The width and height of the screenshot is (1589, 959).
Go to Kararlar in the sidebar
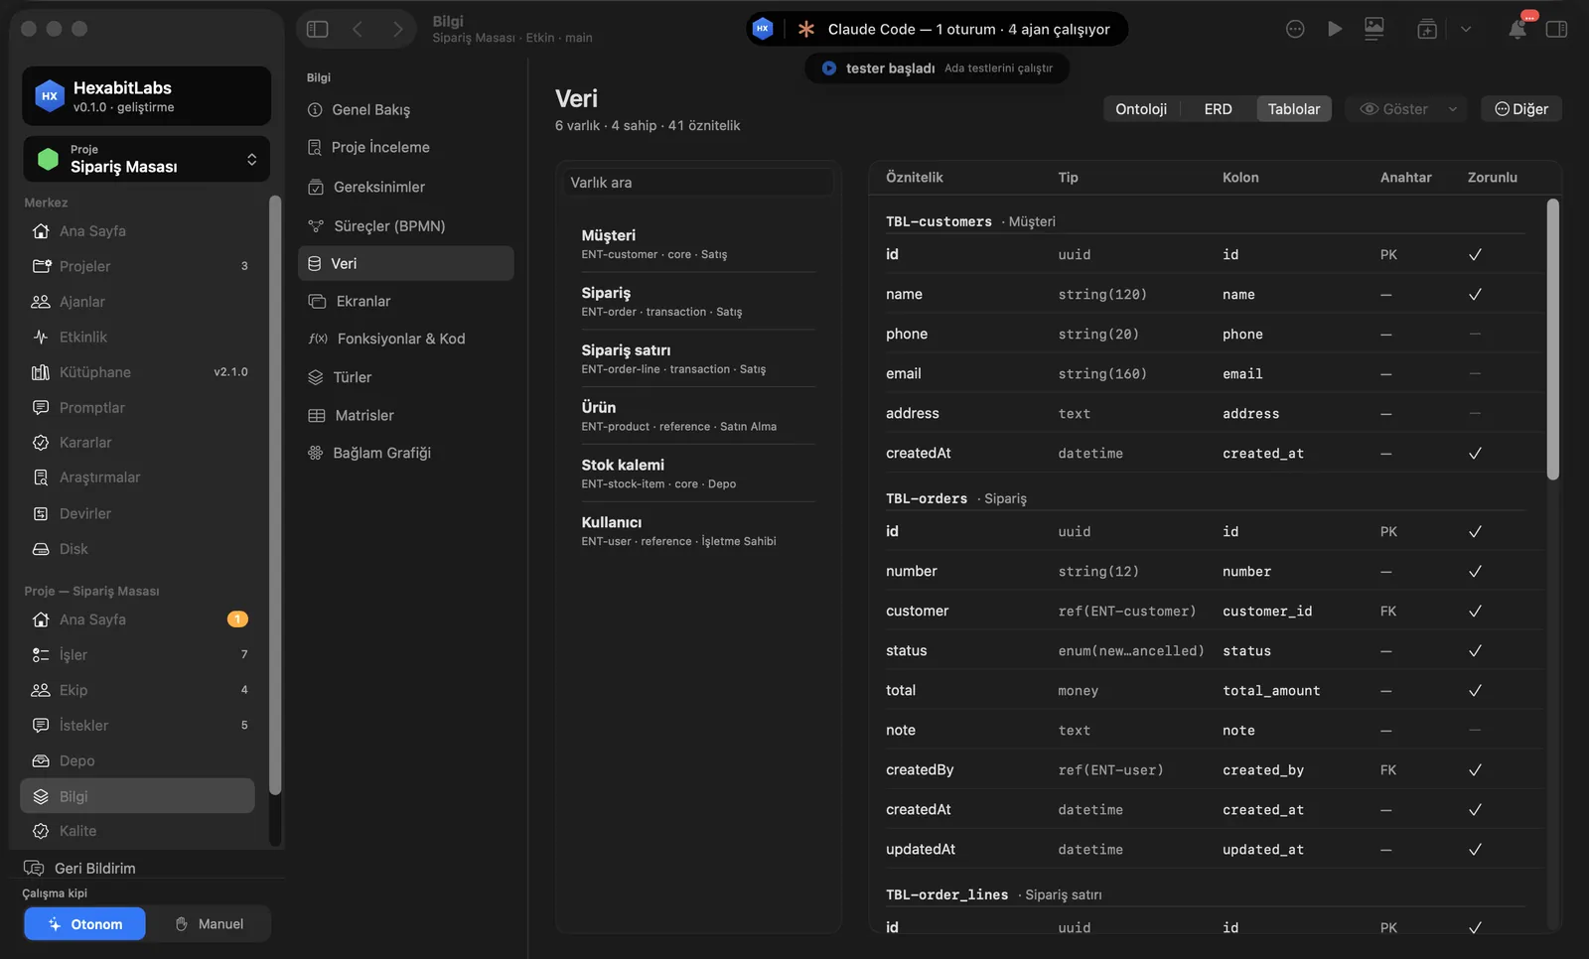click(137, 443)
